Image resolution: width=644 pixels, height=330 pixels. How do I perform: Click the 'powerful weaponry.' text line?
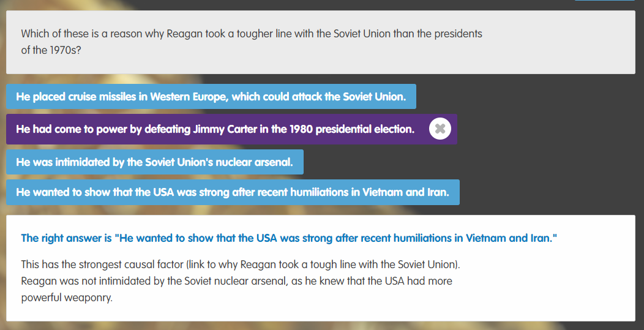tap(67, 298)
